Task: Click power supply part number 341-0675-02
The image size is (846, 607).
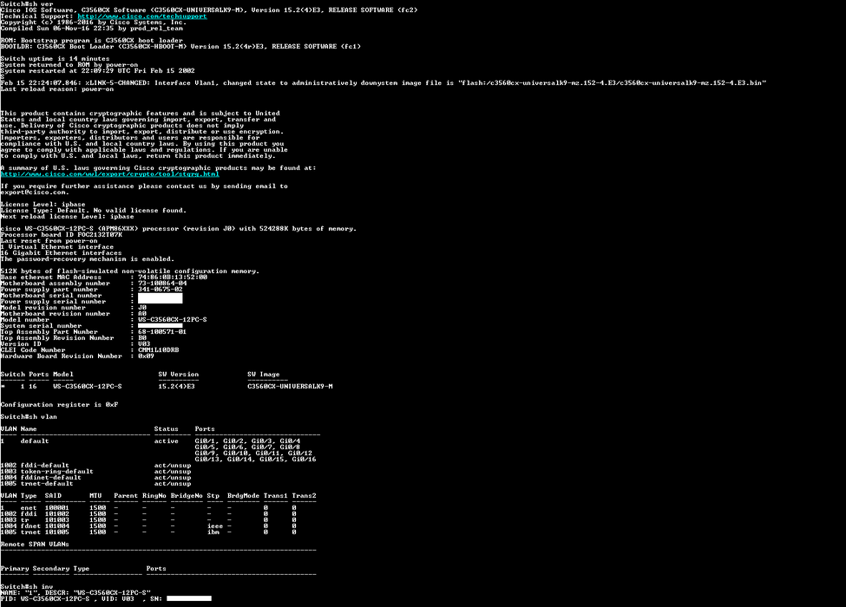Action: pos(161,290)
